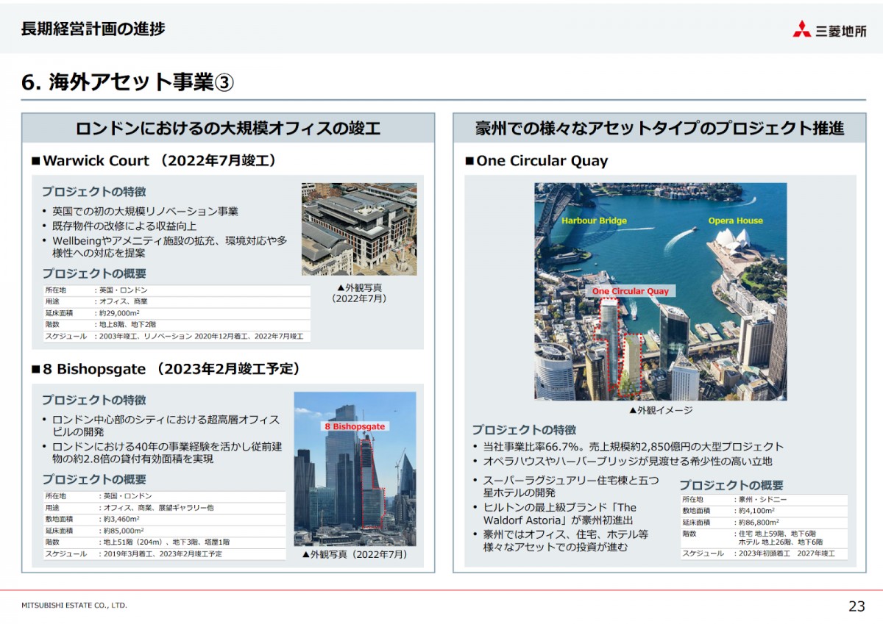Click the page number 23
This screenshot has height=624, width=883.
point(857,606)
